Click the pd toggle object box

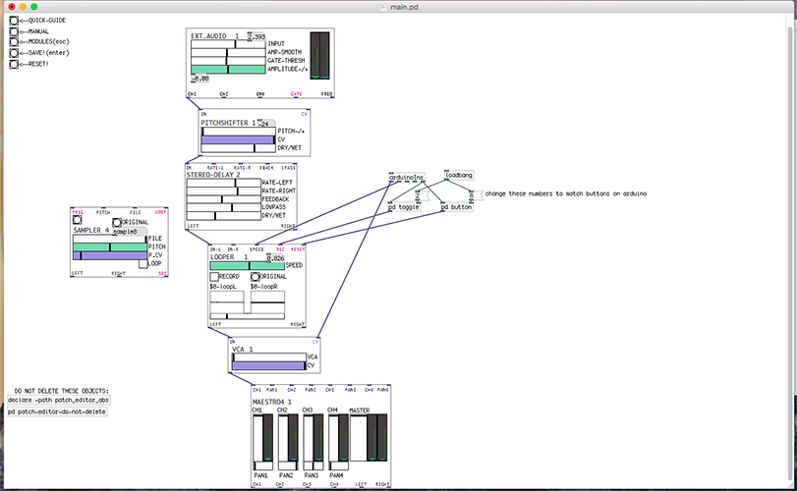[x=404, y=207]
